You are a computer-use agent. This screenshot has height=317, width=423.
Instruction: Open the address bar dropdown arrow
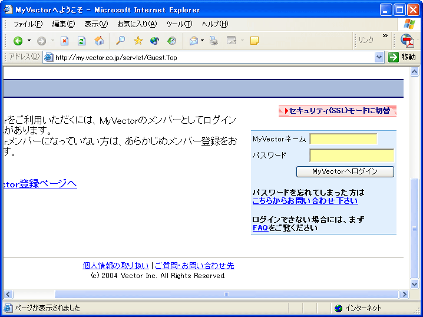[x=379, y=58]
